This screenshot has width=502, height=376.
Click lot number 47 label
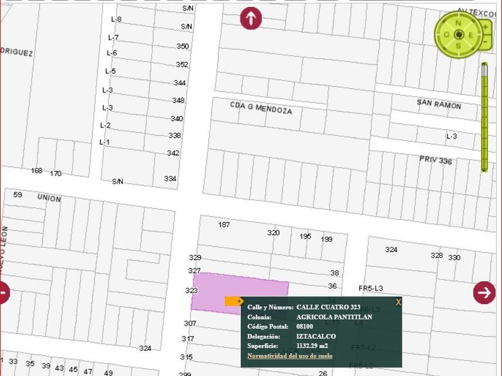pos(88,371)
